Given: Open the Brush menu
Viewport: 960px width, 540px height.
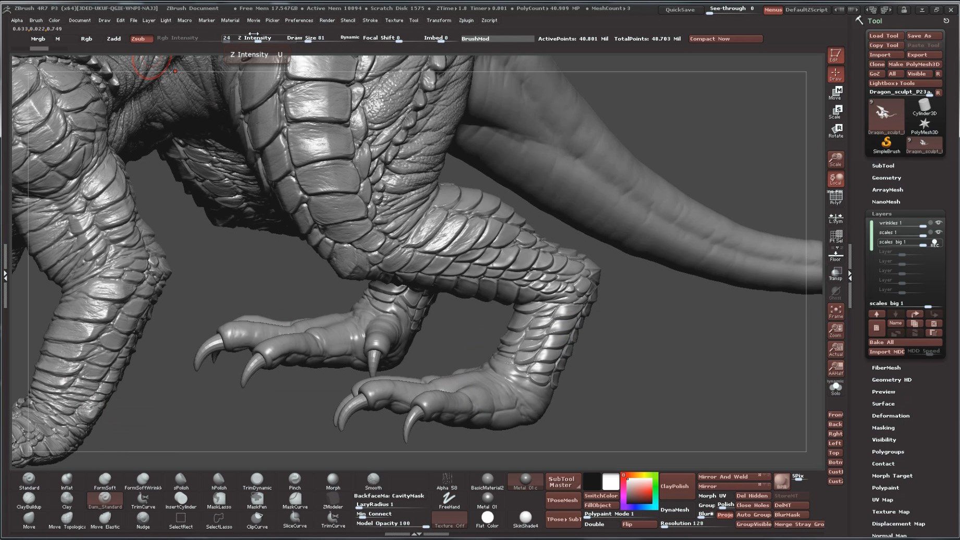Looking at the screenshot, I should pyautogui.click(x=36, y=20).
